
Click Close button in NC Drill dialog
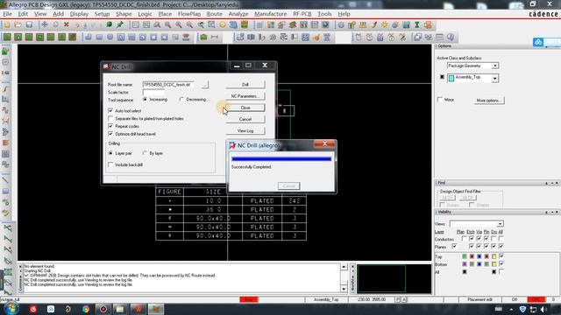tap(245, 108)
